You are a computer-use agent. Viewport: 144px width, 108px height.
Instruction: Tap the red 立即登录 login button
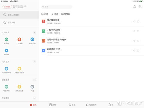[x=7, y=7]
